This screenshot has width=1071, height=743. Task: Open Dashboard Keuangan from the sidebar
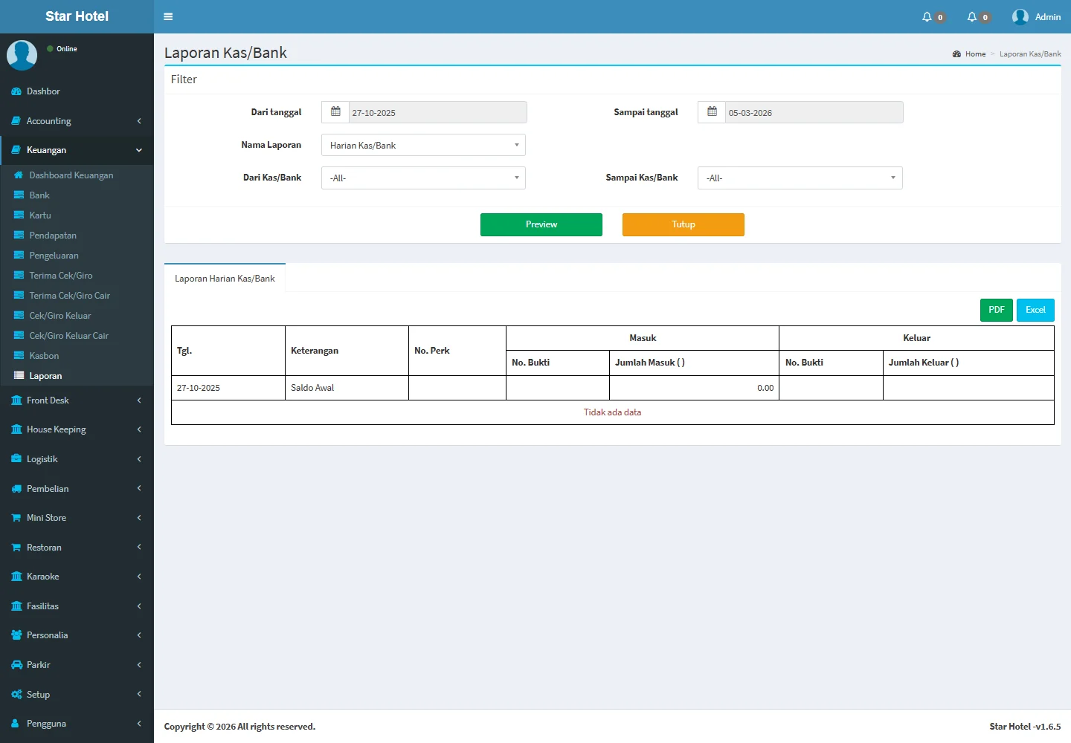point(71,175)
